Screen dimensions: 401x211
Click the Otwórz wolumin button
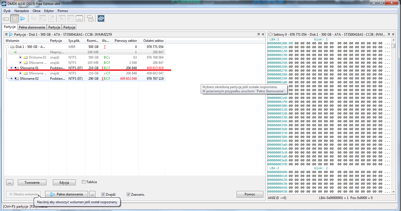[x=24, y=194]
